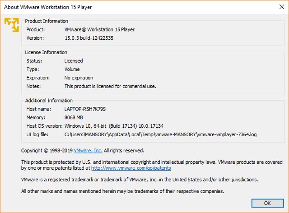Open the vmware.com patents link

(x=131, y=168)
